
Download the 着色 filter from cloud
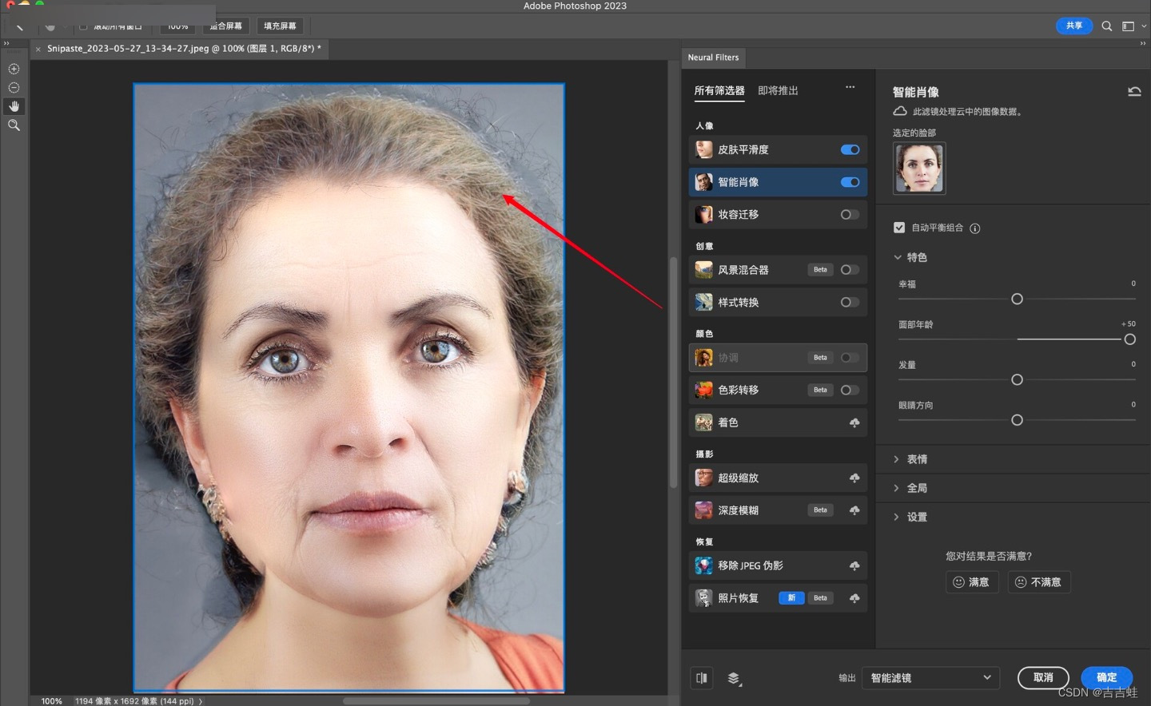(854, 422)
